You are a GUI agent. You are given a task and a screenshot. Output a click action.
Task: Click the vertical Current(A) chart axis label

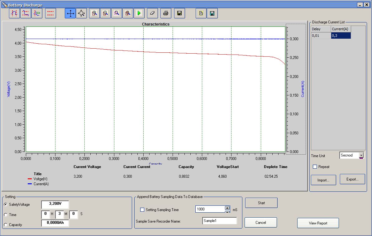click(303, 89)
